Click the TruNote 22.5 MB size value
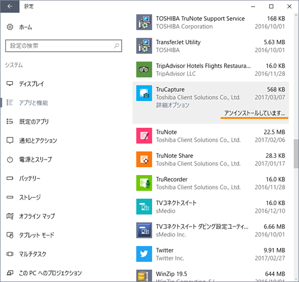 click(x=274, y=132)
